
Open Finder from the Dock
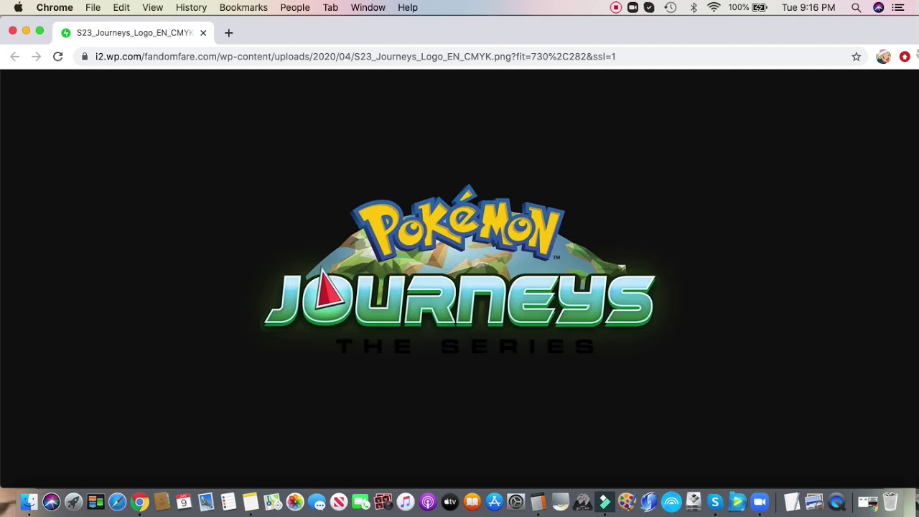(x=29, y=502)
